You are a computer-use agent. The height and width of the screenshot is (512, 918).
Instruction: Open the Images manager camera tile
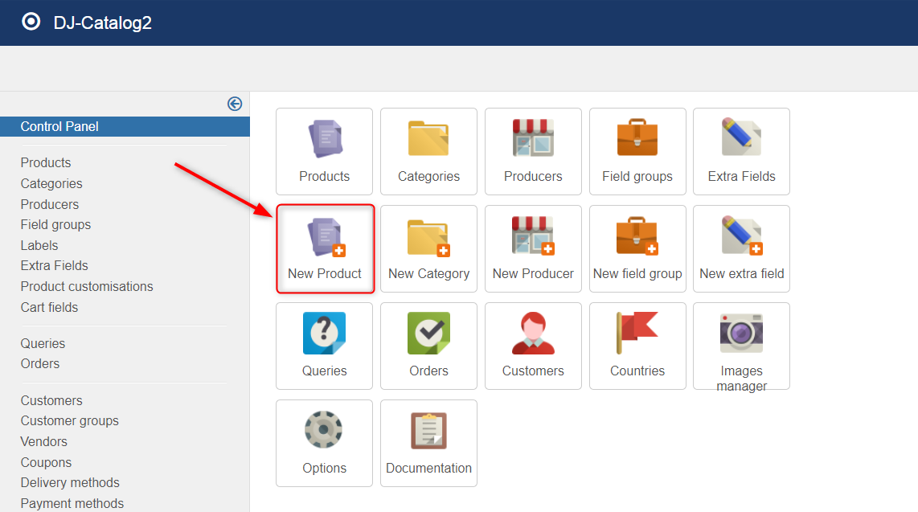(x=742, y=346)
